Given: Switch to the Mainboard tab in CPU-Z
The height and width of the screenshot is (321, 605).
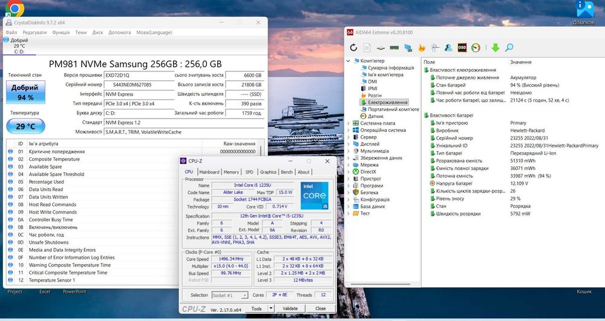Looking at the screenshot, I should tap(209, 172).
